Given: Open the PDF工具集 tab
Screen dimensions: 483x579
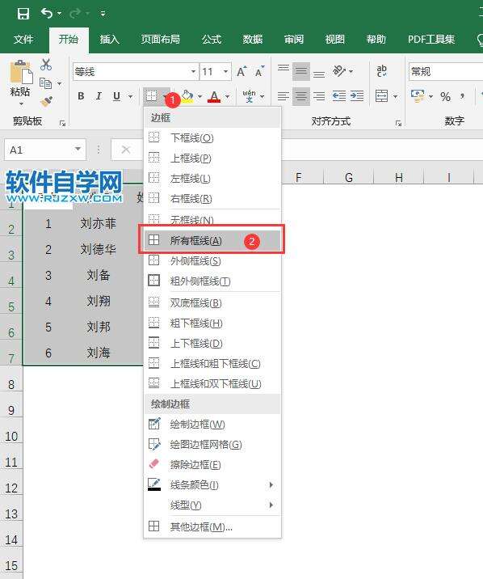Looking at the screenshot, I should [431, 40].
